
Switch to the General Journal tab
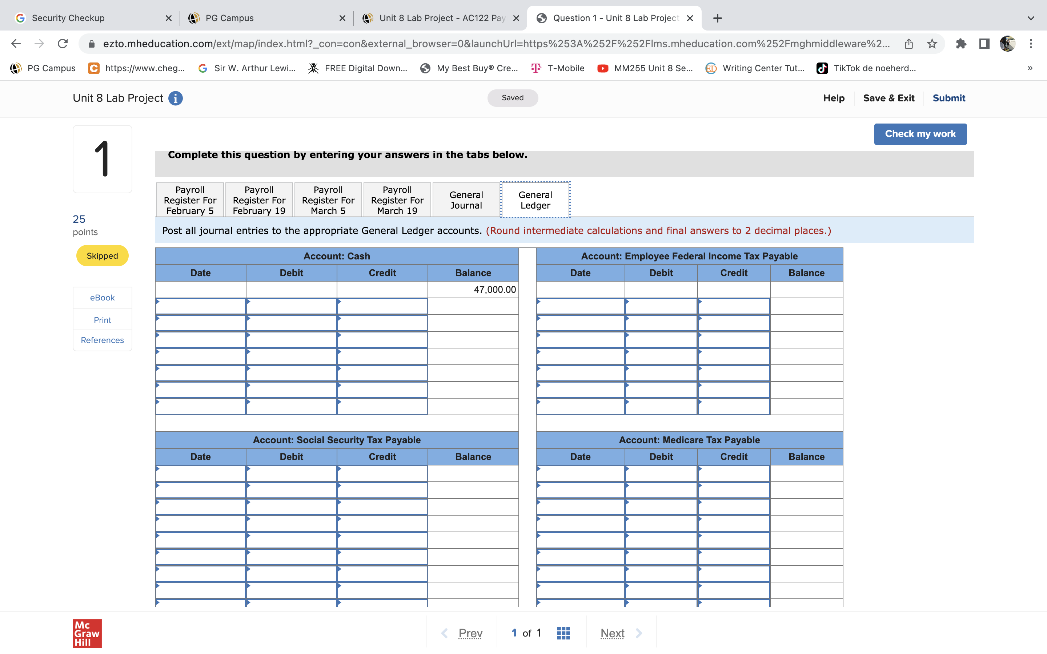(x=466, y=200)
